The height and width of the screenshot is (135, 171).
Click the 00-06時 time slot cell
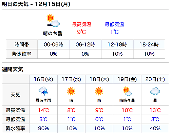[x=54, y=44]
